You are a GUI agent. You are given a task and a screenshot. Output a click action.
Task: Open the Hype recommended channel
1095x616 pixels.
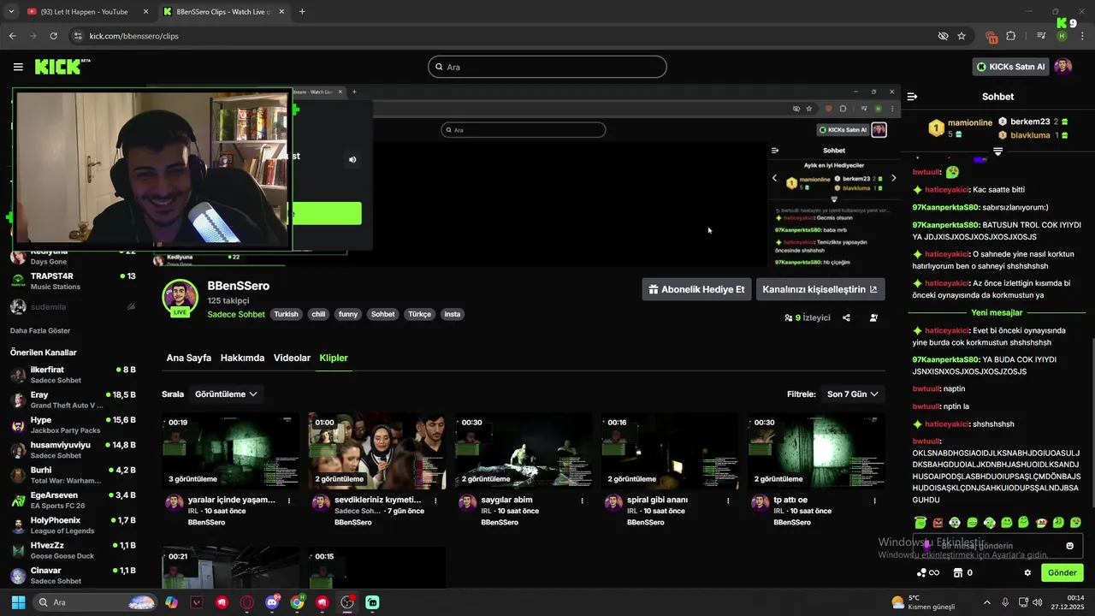click(x=74, y=425)
